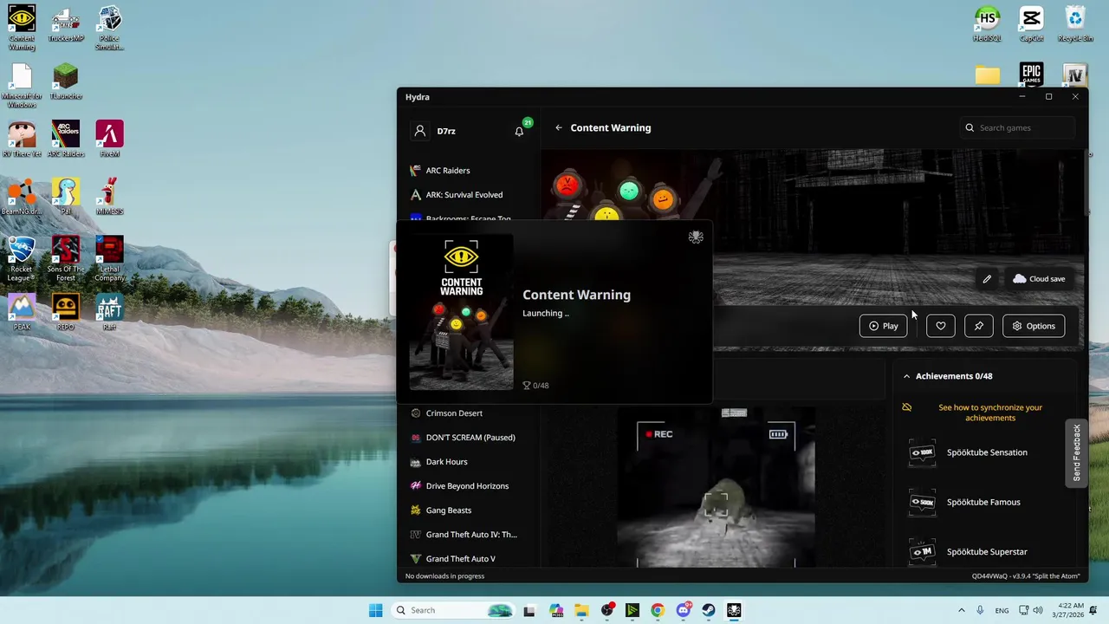Select the REPO desktop shortcut

coord(66,312)
